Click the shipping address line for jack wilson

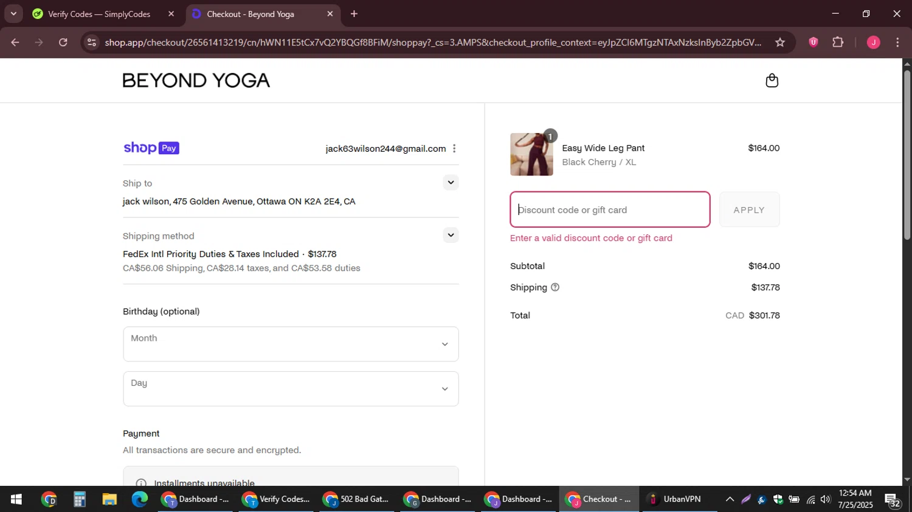coord(239,202)
